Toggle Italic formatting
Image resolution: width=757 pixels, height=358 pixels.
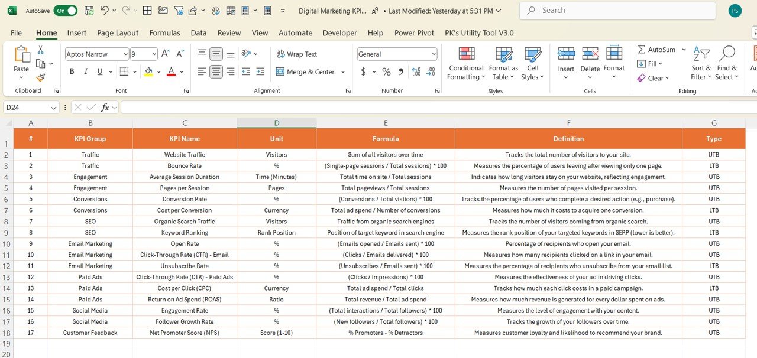click(x=86, y=71)
